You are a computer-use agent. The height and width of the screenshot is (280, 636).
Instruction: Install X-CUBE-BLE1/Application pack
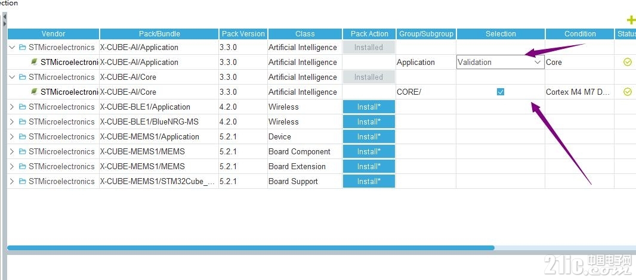coord(369,107)
